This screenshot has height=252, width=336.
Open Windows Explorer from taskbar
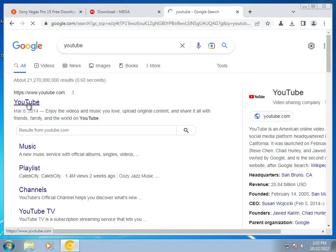(29, 246)
